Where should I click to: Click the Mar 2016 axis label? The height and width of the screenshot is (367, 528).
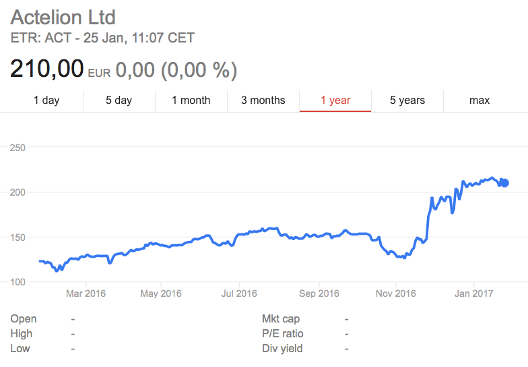click(86, 293)
